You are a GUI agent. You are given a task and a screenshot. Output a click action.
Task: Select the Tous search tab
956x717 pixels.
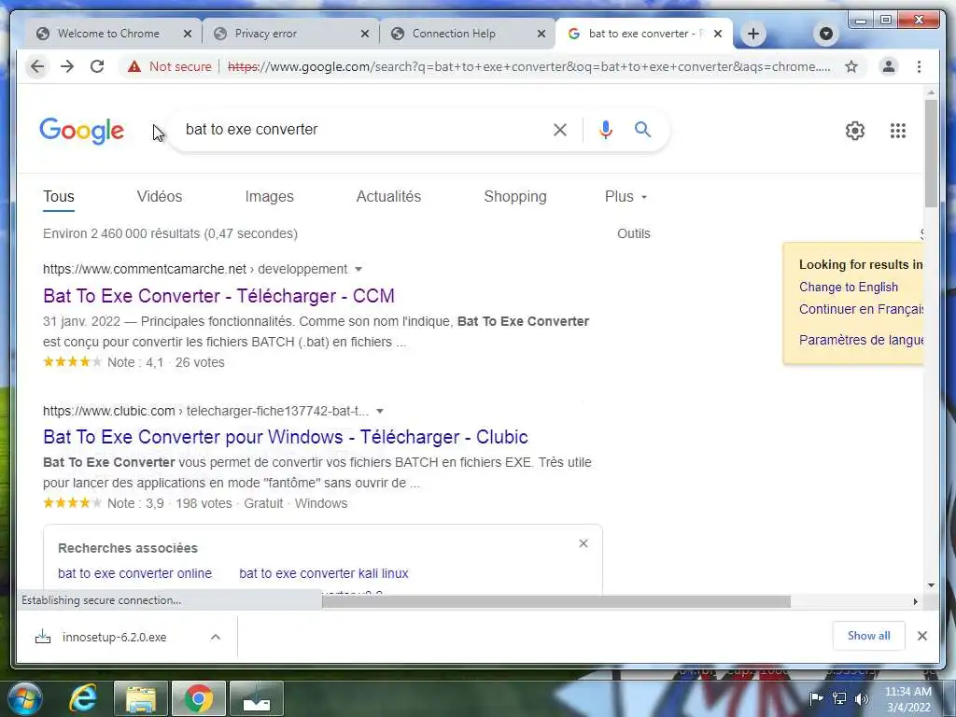coord(59,196)
